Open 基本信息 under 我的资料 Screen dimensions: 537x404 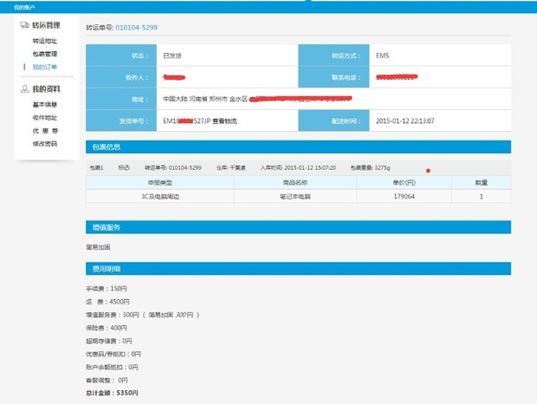(45, 104)
